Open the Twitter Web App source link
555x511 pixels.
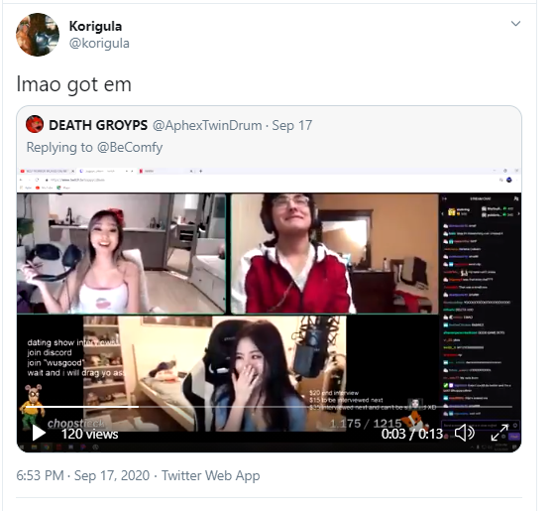(210, 475)
